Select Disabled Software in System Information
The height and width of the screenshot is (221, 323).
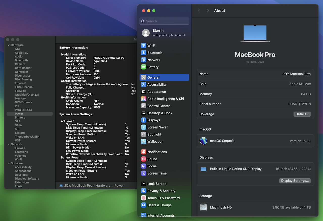pos(27,179)
